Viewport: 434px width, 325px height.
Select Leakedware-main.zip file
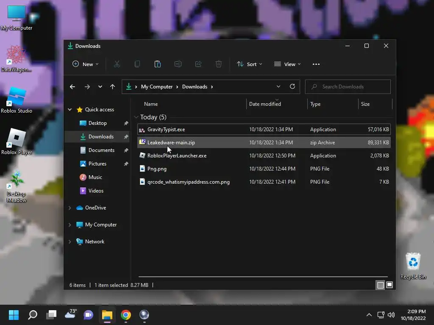click(264, 143)
